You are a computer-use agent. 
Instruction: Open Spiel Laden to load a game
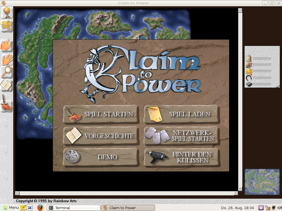click(181, 114)
